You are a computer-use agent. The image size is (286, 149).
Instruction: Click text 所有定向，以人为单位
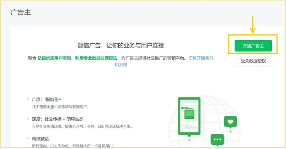(51, 146)
